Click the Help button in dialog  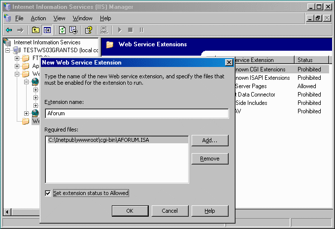[x=210, y=211]
